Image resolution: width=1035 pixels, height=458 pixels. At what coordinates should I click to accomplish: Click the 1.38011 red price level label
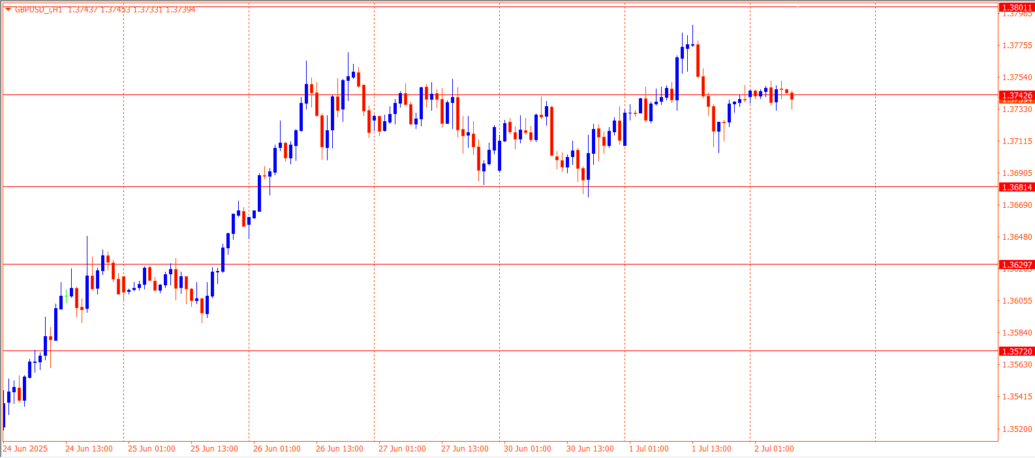point(1017,7)
